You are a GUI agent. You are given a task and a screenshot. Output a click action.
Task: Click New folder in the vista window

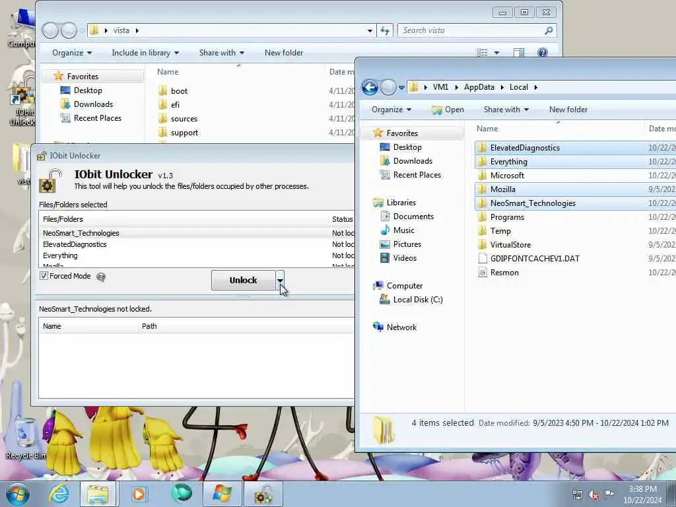284,53
